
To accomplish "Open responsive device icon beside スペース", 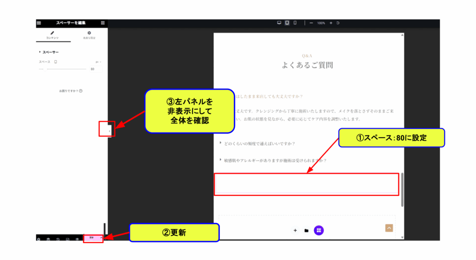I will click(x=56, y=62).
